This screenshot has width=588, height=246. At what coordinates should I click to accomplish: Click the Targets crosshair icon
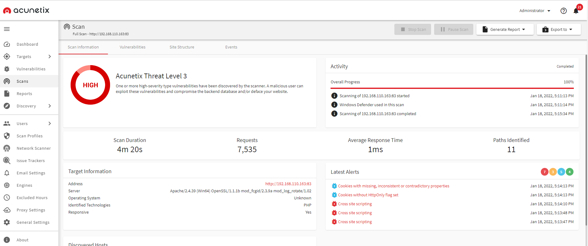click(7, 56)
